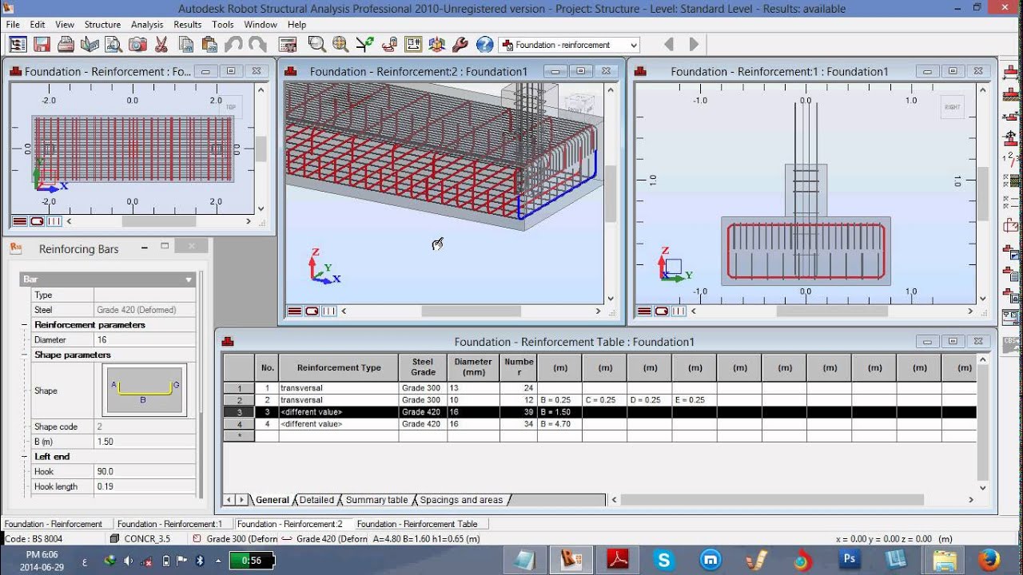Click the Undo arrow icon
This screenshot has height=575, width=1023.
(233, 45)
